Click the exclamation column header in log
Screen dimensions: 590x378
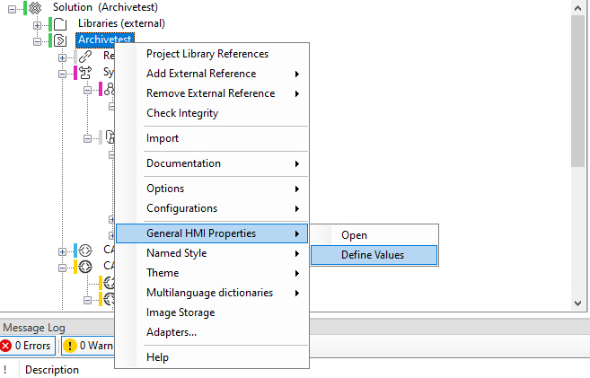click(x=4, y=370)
